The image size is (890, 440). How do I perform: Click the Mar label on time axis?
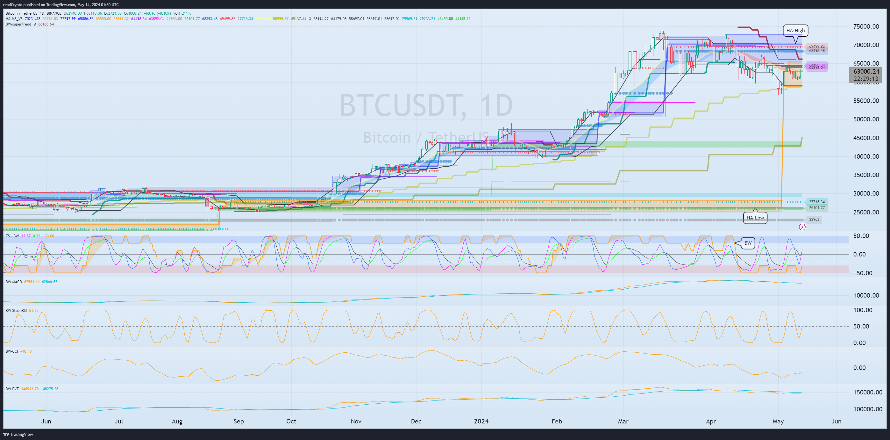tap(623, 421)
